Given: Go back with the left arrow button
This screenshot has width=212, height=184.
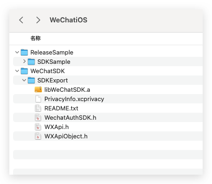Looking at the screenshot, I should click(x=21, y=20).
